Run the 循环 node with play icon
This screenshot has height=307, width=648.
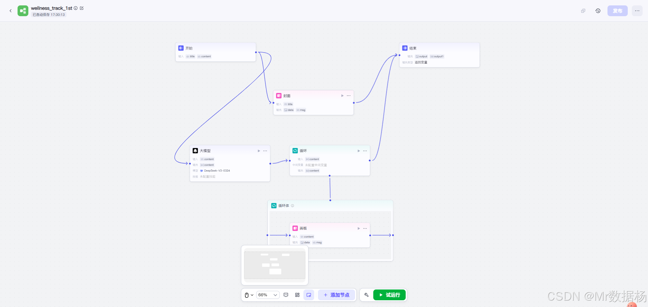(x=359, y=151)
